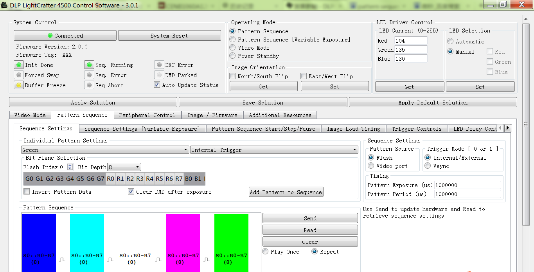Select bit plane R3
This screenshot has width=534, height=272.
pyautogui.click(x=140, y=179)
